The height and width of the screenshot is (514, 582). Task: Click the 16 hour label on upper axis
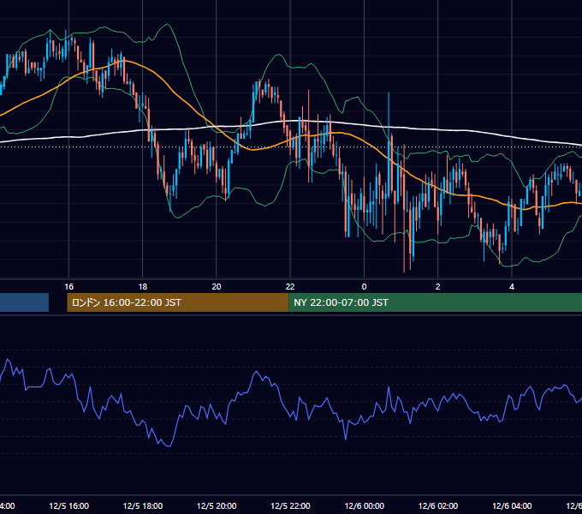(69, 287)
